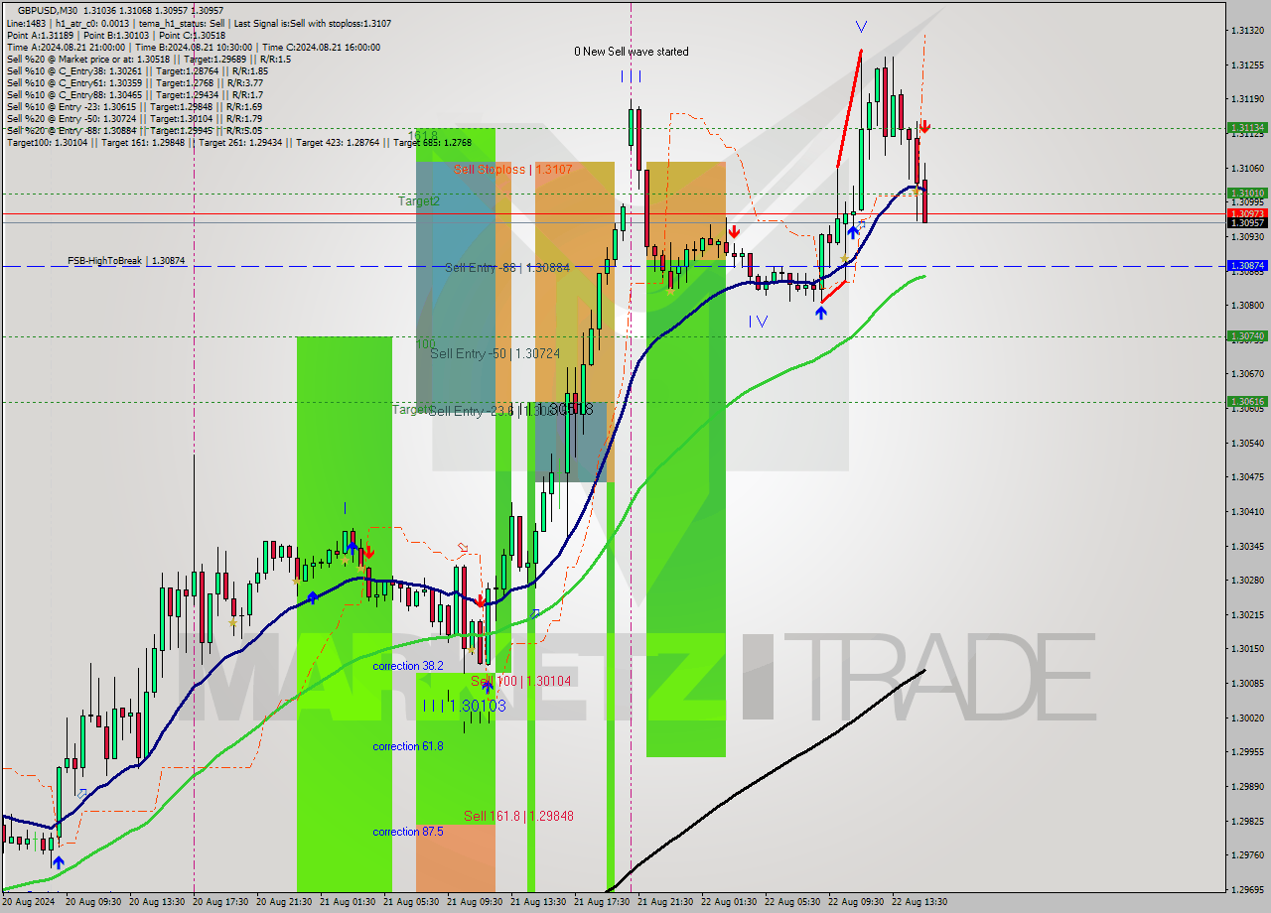Viewport: 1271px width, 913px height.
Task: Click the Target2 label
Action: pyautogui.click(x=419, y=200)
